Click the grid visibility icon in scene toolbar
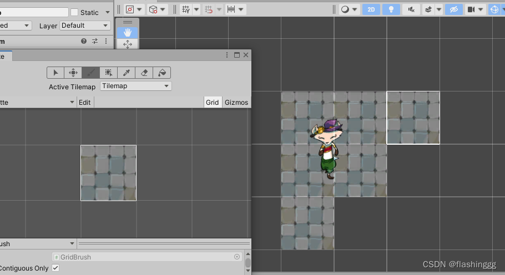Image resolution: width=505 pixels, height=275 pixels. [x=186, y=9]
